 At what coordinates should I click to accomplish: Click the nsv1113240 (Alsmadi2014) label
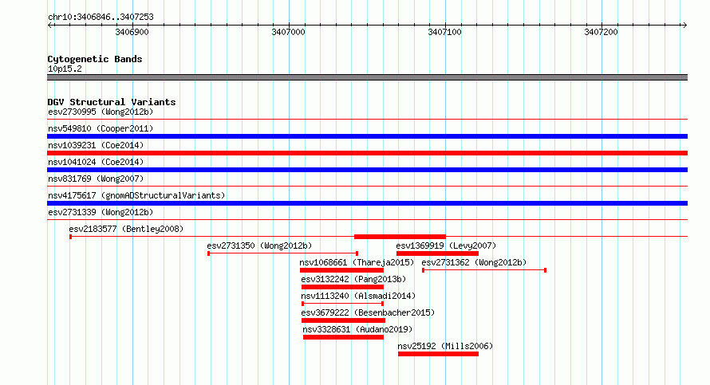tap(358, 296)
